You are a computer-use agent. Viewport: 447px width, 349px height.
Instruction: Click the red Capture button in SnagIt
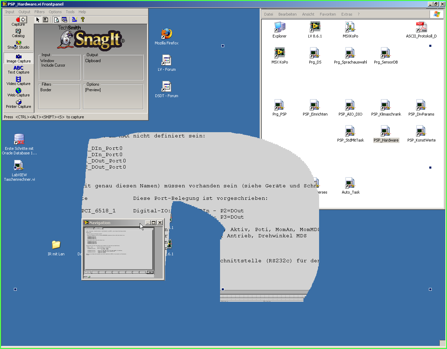pyautogui.click(x=18, y=20)
